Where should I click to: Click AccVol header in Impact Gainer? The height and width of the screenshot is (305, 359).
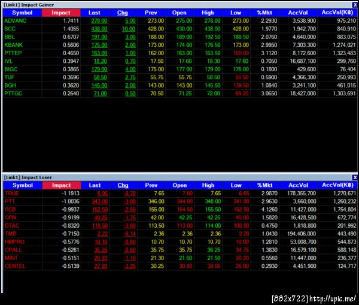tap(298, 13)
